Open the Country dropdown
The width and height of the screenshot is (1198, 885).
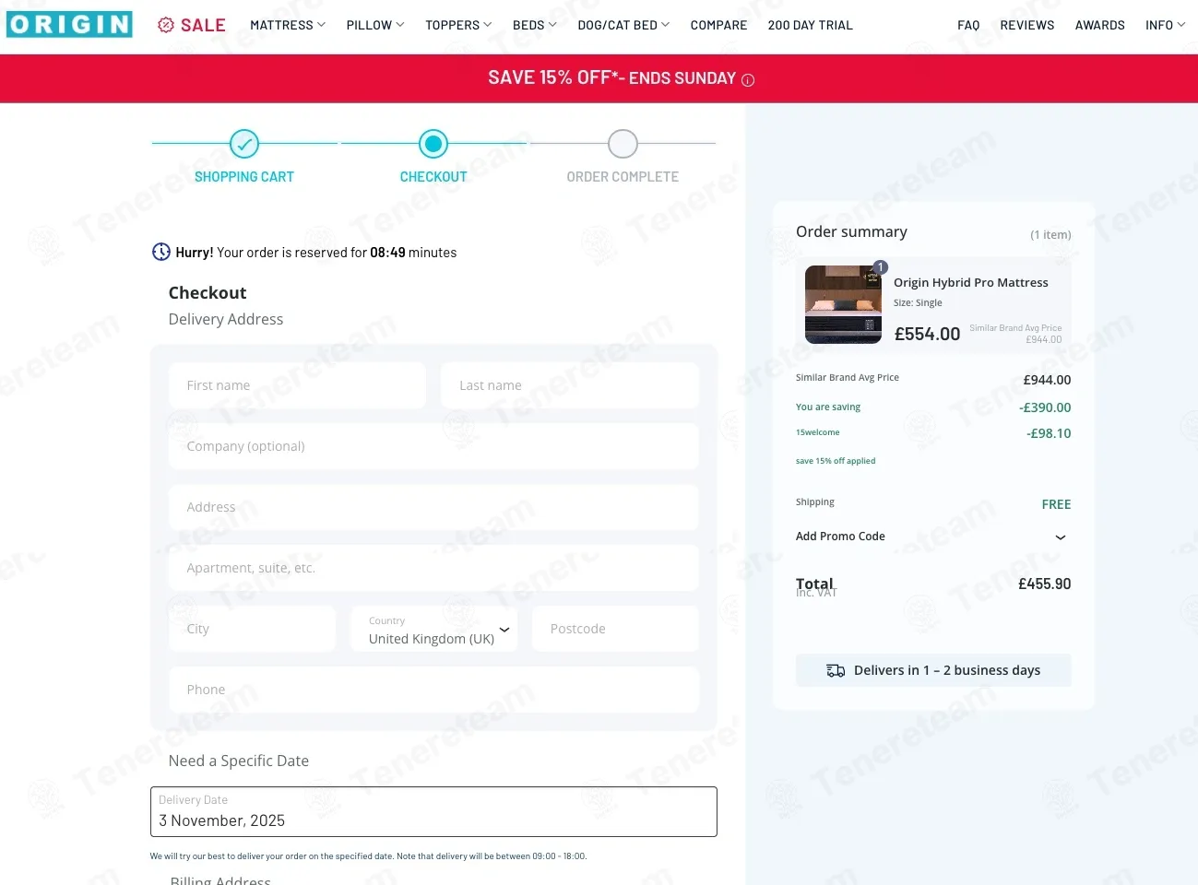[x=433, y=630]
